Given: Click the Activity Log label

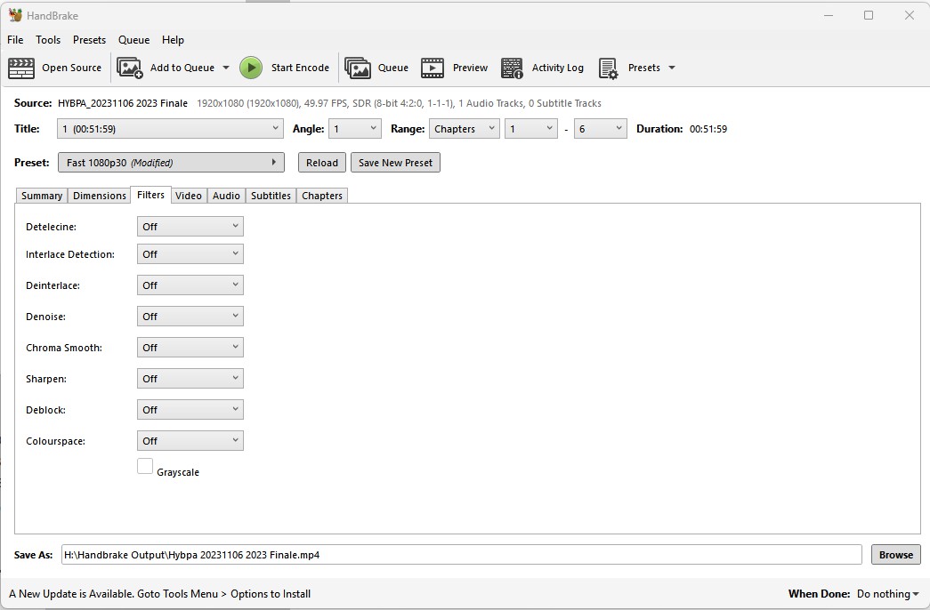Looking at the screenshot, I should 557,68.
